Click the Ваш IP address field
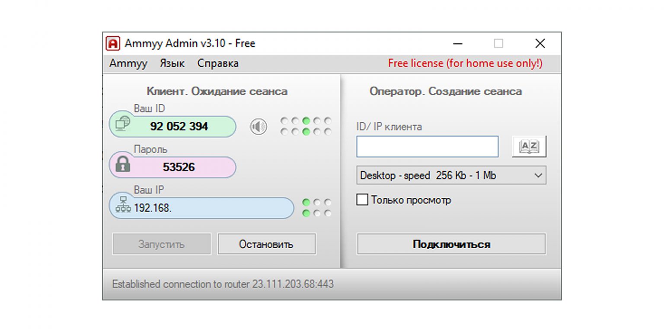The image size is (664, 332). click(x=207, y=208)
